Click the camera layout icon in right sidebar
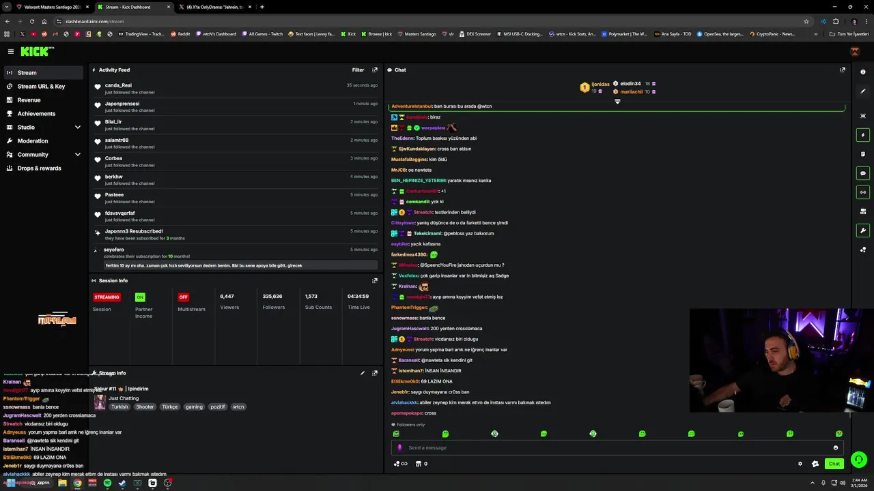The width and height of the screenshot is (874, 491). (x=863, y=211)
